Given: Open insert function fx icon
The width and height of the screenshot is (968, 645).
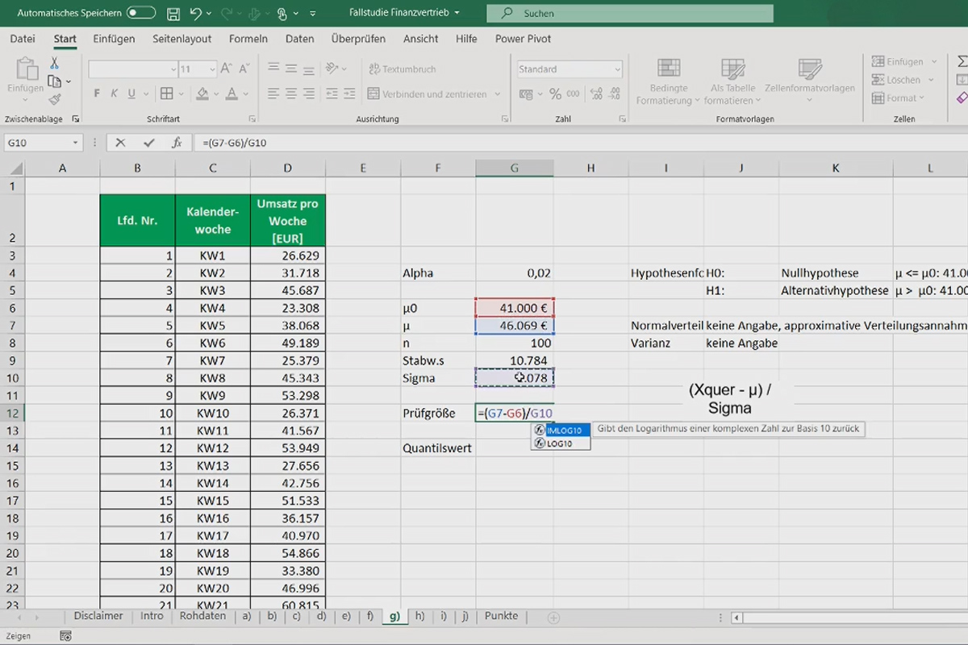Looking at the screenshot, I should click(x=177, y=143).
